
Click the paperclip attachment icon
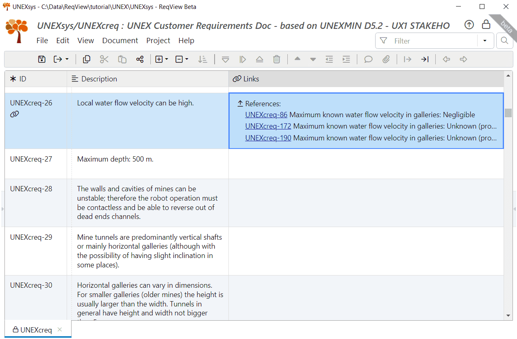click(386, 59)
